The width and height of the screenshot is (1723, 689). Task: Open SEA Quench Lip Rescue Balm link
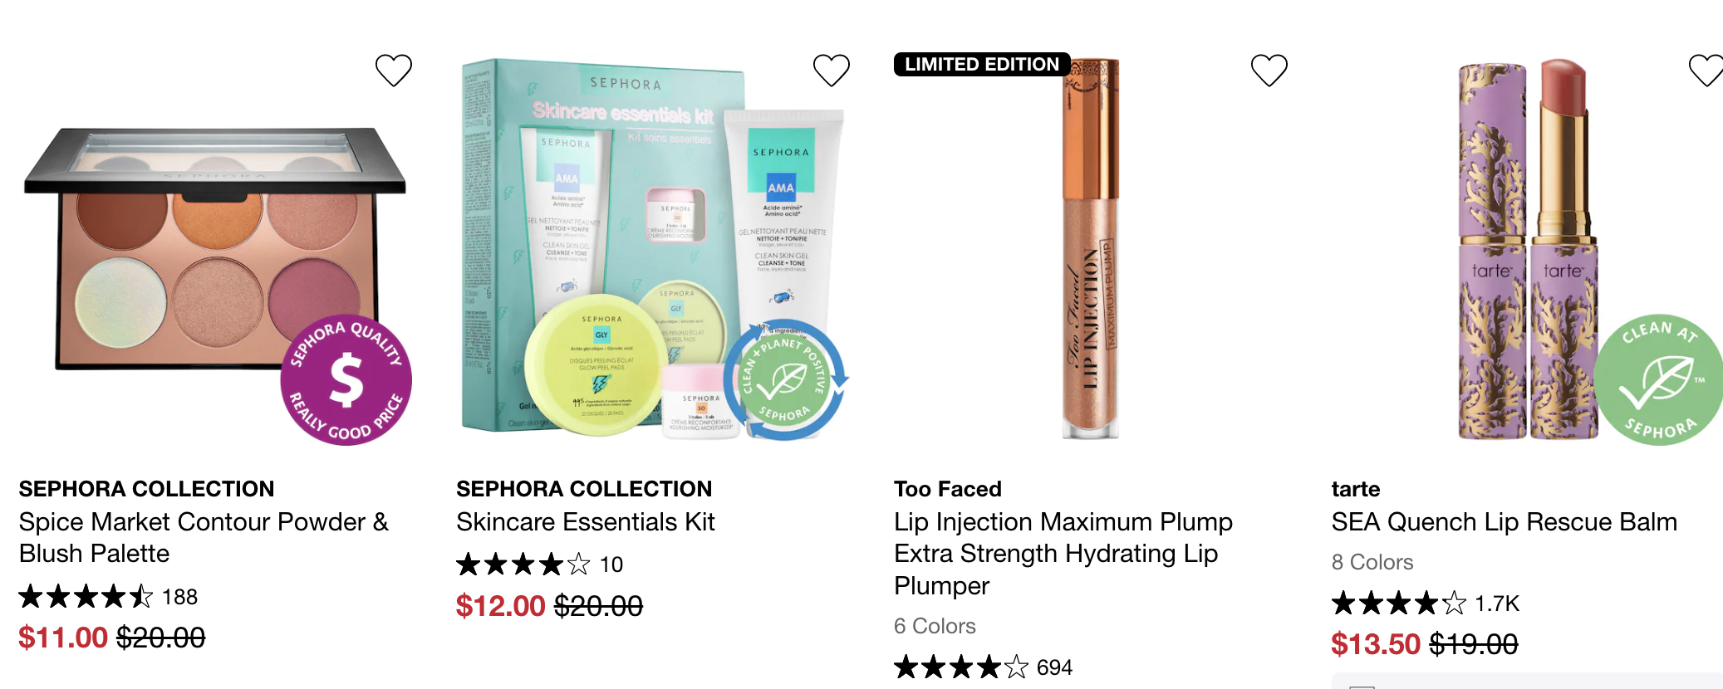coord(1505,522)
